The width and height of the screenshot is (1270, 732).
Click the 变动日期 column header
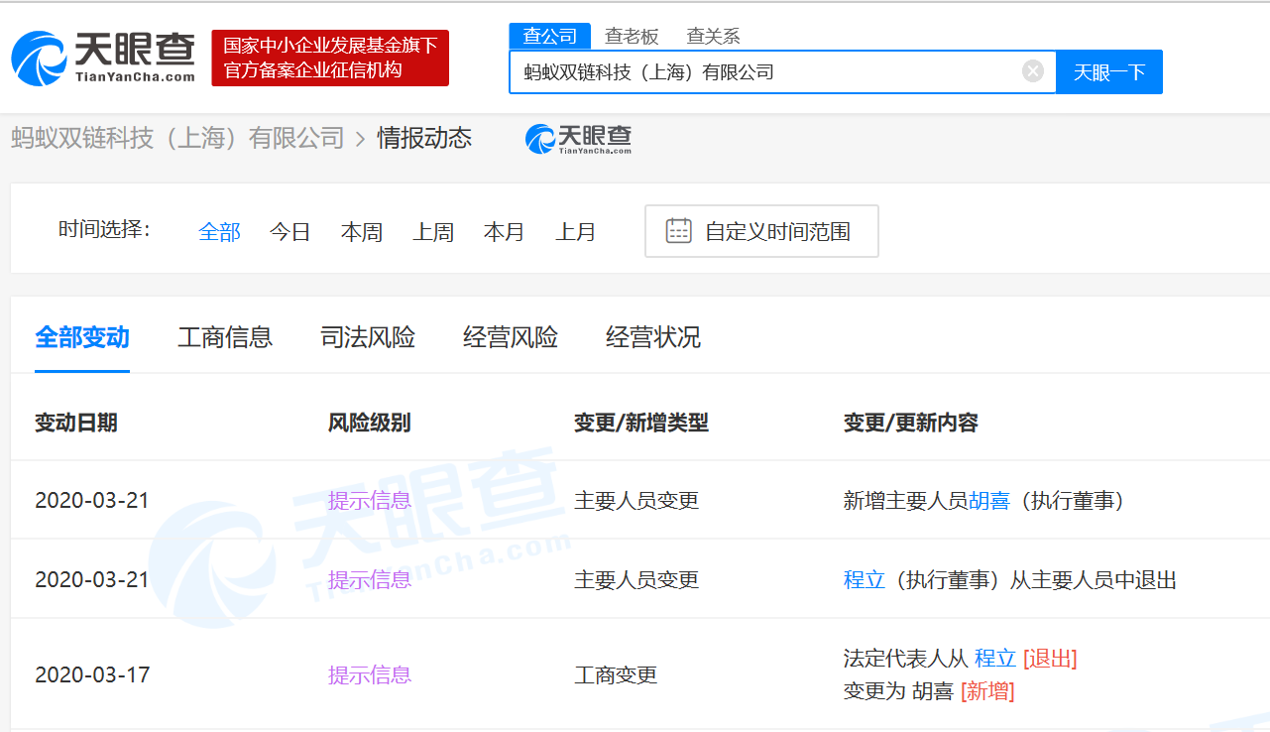[x=76, y=423]
